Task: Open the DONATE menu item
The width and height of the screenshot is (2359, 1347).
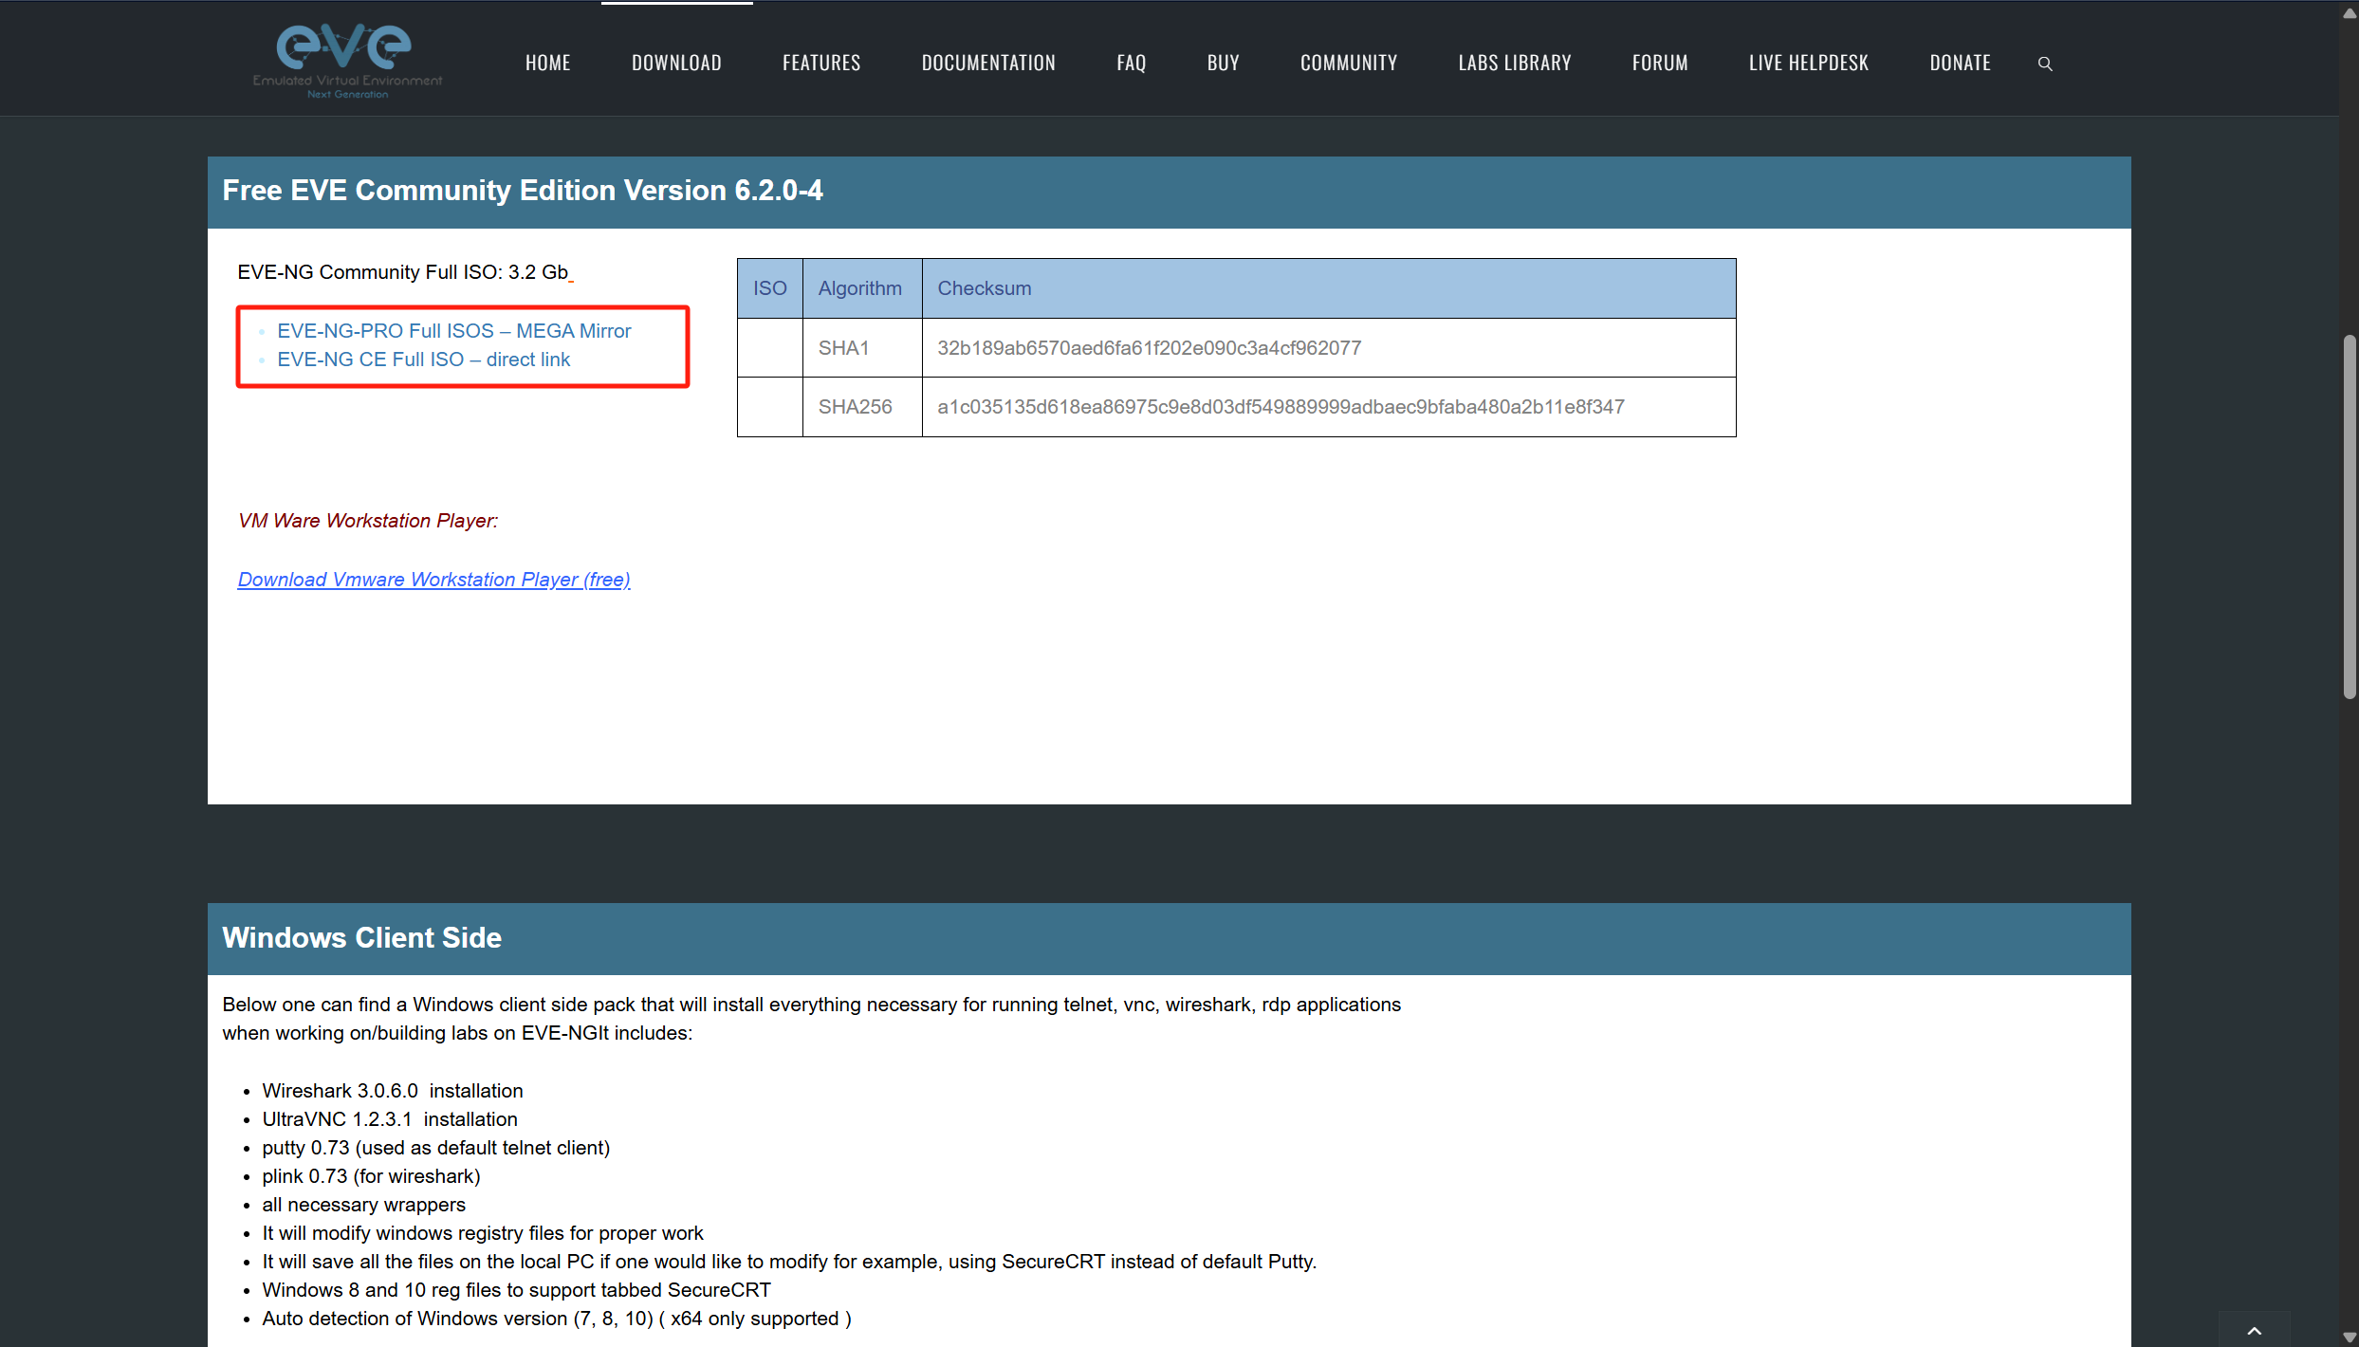Action: click(x=1961, y=63)
